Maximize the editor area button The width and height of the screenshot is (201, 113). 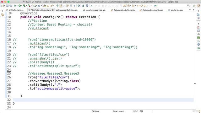click(x=193, y=10)
